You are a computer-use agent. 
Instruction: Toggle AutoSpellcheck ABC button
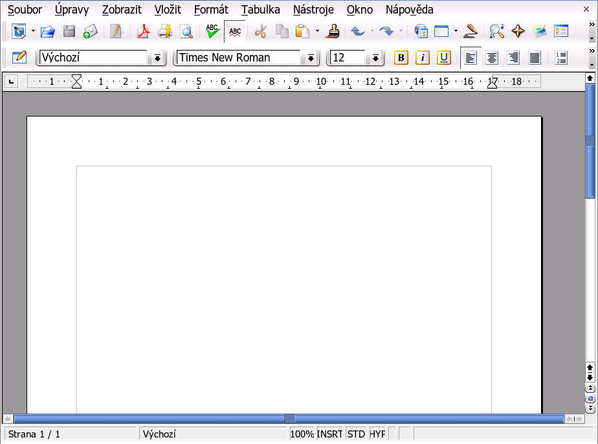pos(234,31)
